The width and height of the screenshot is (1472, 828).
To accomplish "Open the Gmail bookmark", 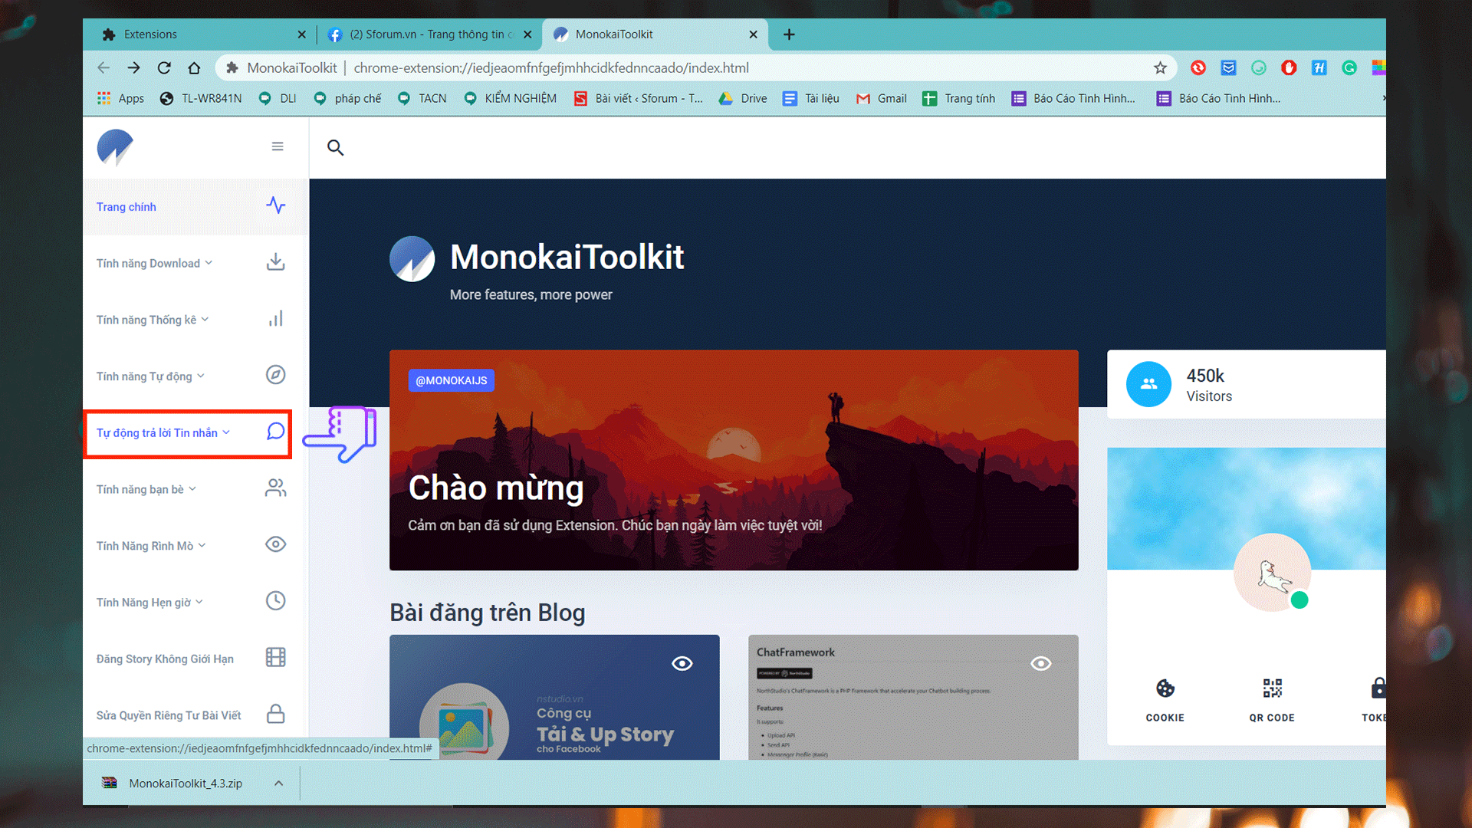I will pos(882,99).
